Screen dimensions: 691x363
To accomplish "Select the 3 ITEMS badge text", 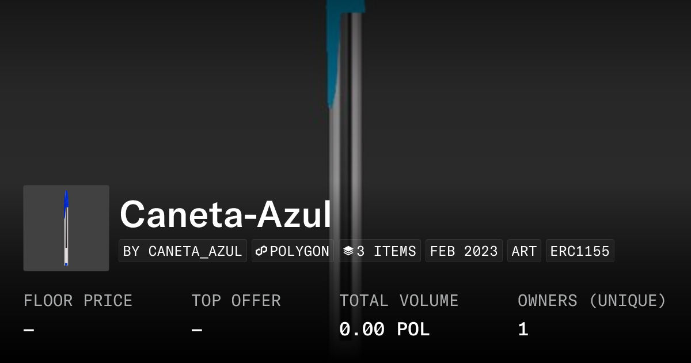I will pos(386,251).
